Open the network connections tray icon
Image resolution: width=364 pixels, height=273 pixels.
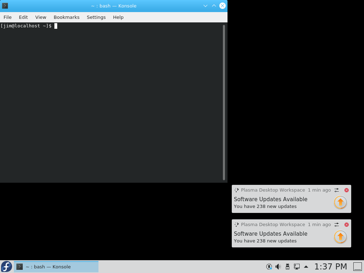pos(297,267)
